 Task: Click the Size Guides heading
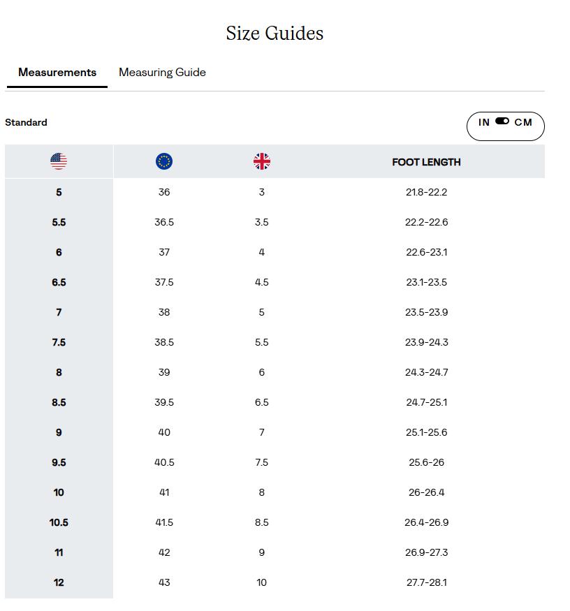pyautogui.click(x=275, y=34)
